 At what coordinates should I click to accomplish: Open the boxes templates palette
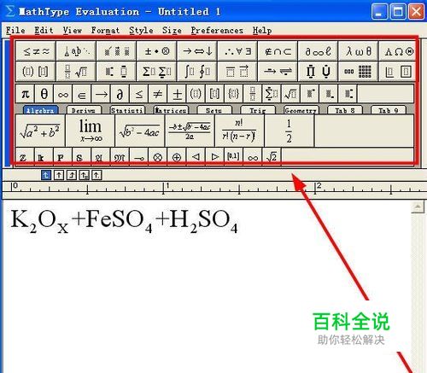point(398,72)
